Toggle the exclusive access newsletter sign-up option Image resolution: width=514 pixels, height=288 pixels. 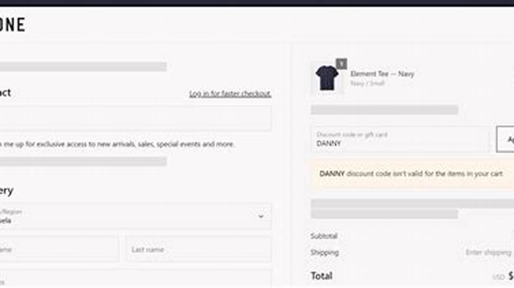tap(117, 144)
